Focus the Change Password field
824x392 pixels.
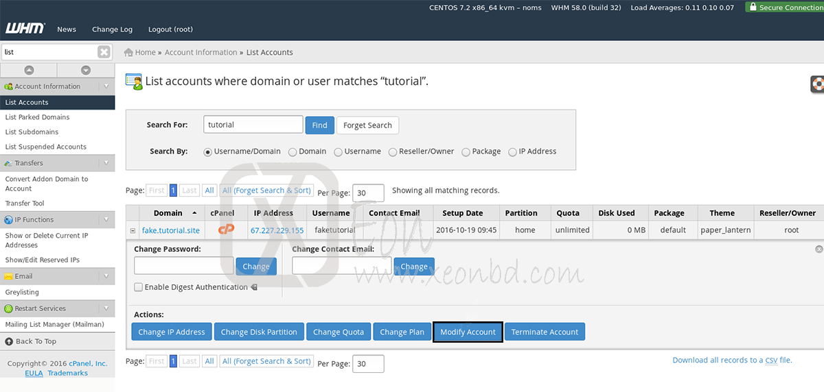click(184, 266)
